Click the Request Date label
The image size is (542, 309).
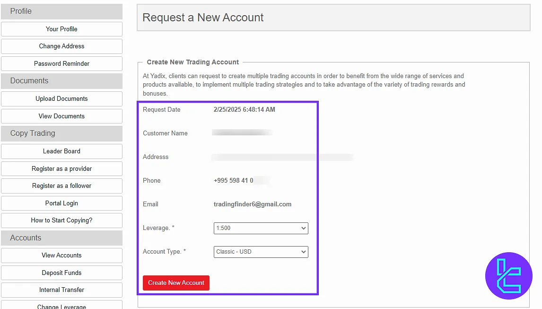[x=161, y=109]
